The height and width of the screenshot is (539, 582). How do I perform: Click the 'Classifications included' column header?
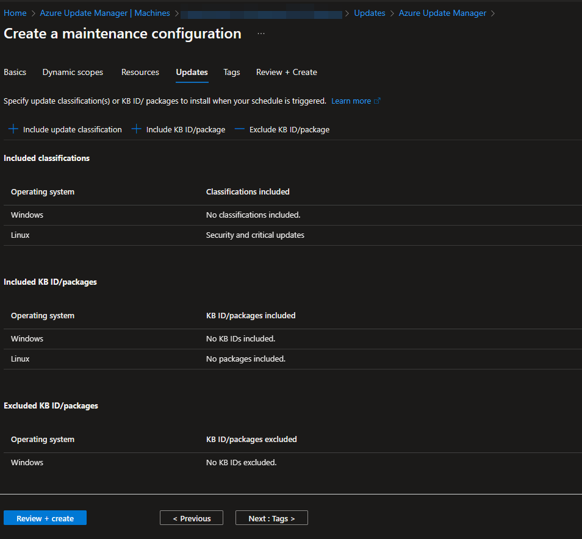(x=248, y=192)
